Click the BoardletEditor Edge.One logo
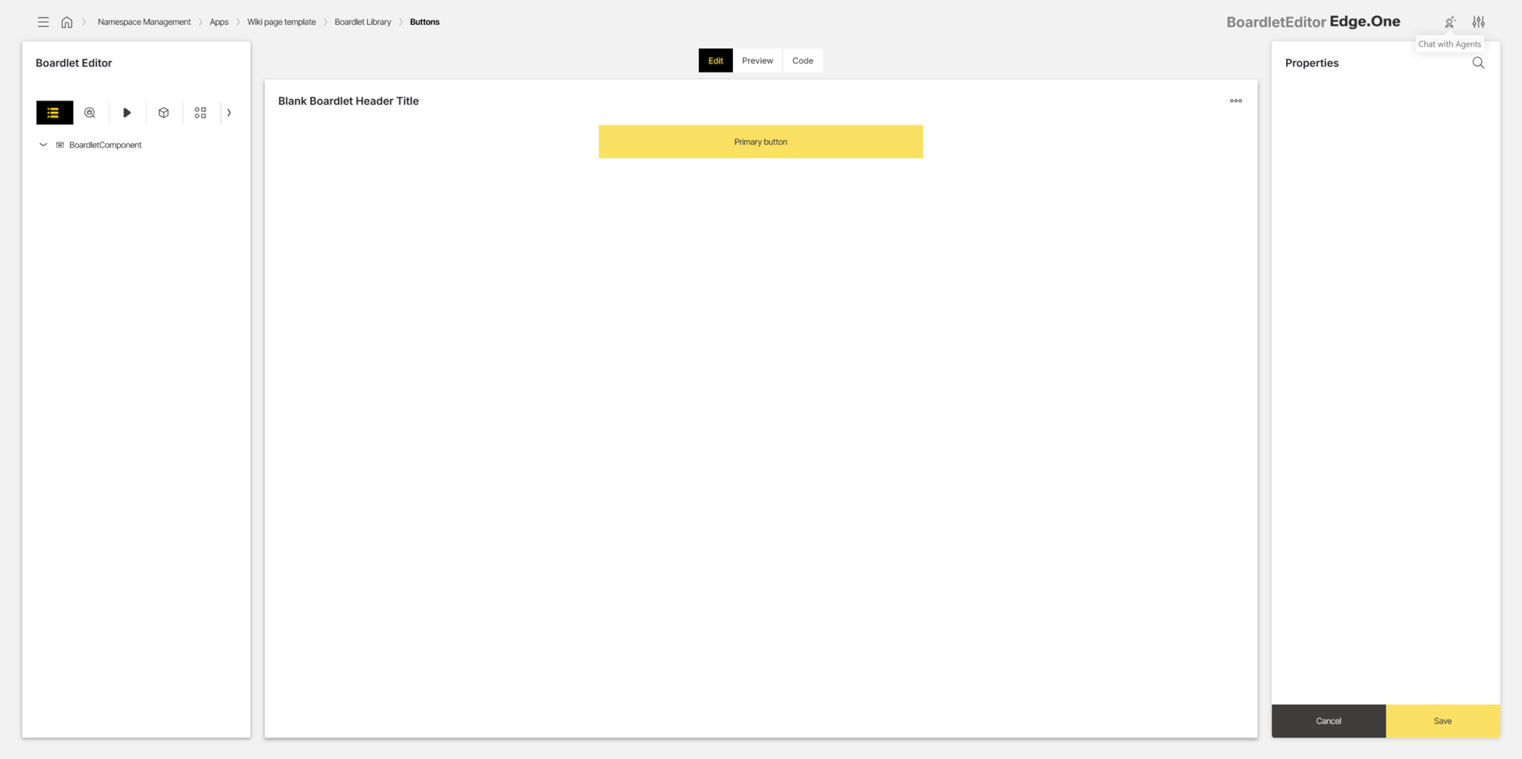Screen dimensions: 1522x759 pyautogui.click(x=1313, y=22)
